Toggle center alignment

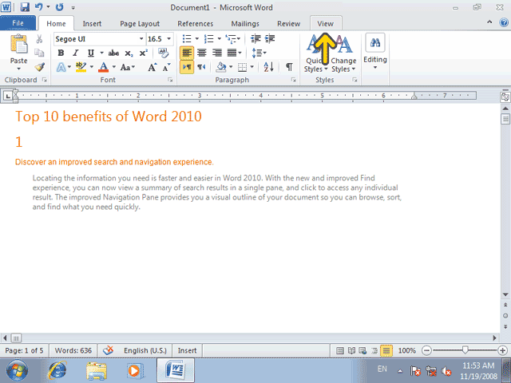pos(202,53)
